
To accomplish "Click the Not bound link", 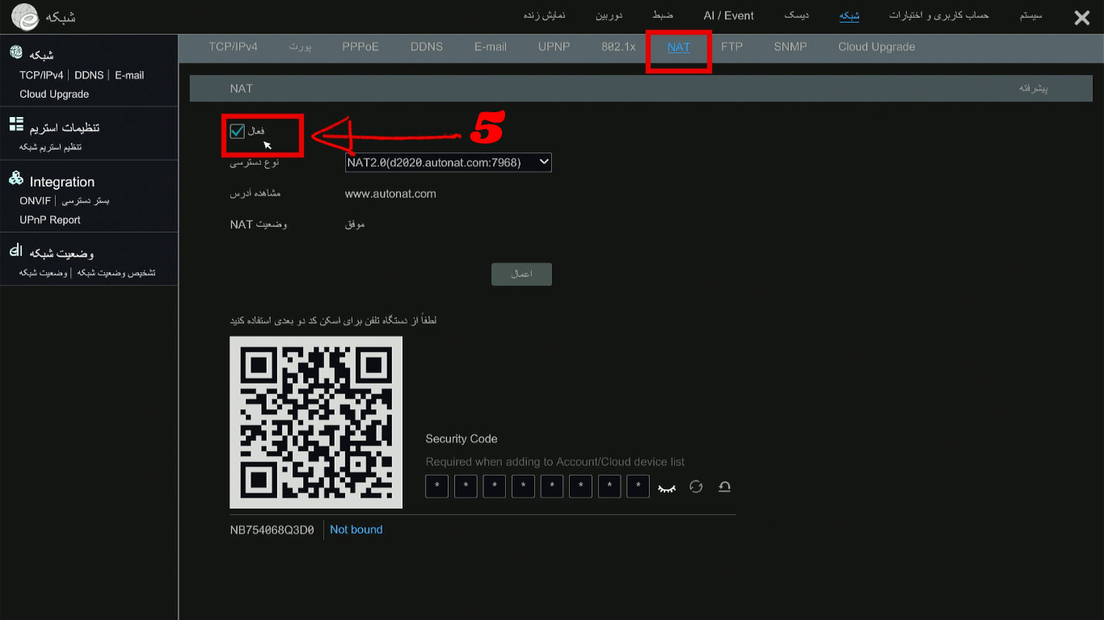I will coord(356,530).
